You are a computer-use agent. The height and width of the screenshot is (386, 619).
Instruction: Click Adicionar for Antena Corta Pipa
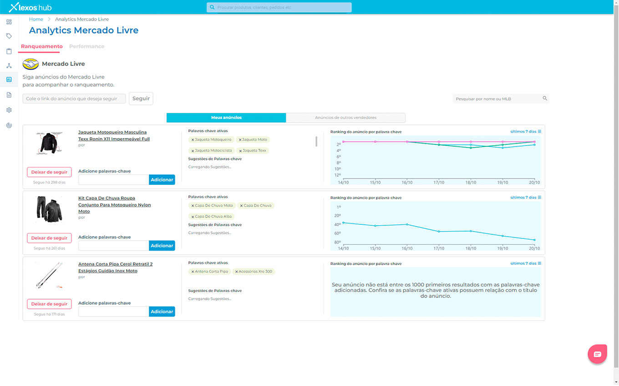(162, 312)
